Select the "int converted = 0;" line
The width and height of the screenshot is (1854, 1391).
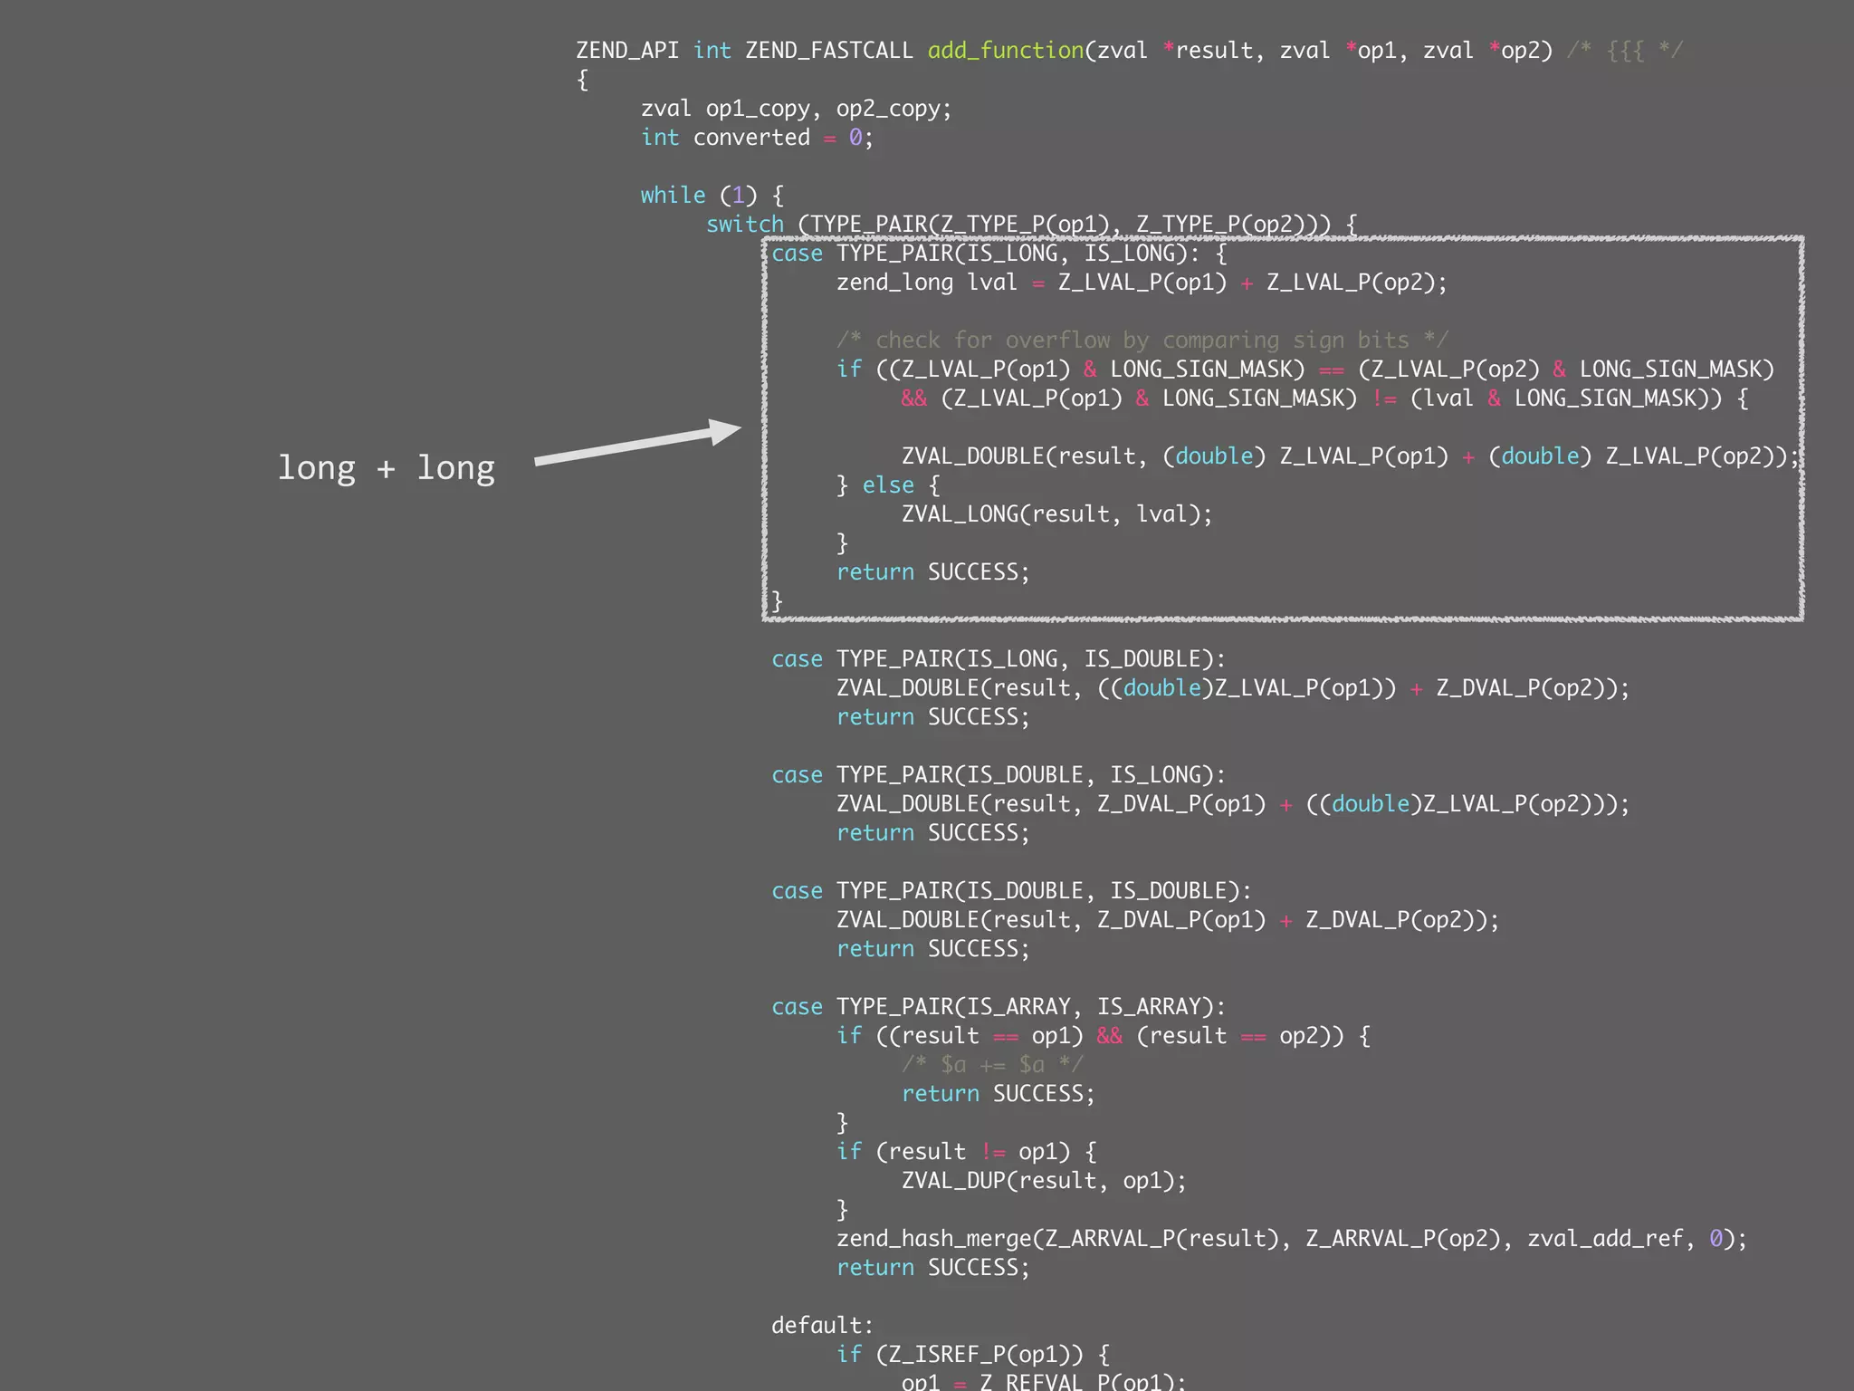757,138
